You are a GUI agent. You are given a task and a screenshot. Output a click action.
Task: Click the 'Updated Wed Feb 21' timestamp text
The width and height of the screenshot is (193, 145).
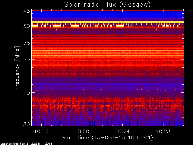click(26, 144)
